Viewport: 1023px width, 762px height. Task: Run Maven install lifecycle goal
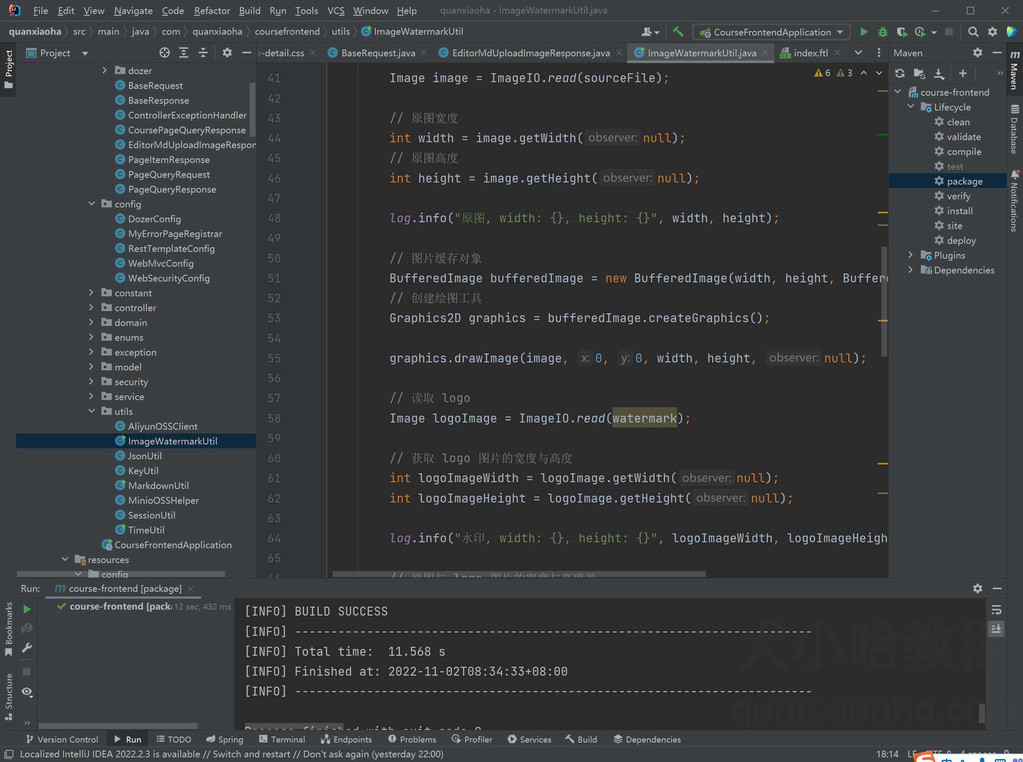tap(960, 211)
